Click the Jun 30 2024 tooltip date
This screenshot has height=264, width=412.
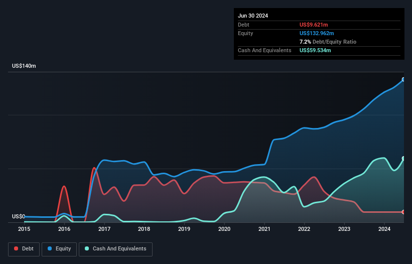(253, 16)
